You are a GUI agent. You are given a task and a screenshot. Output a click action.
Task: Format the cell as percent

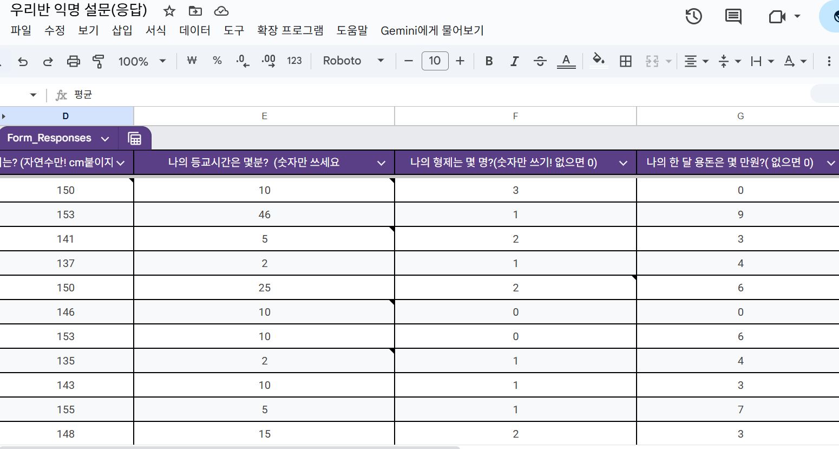218,61
